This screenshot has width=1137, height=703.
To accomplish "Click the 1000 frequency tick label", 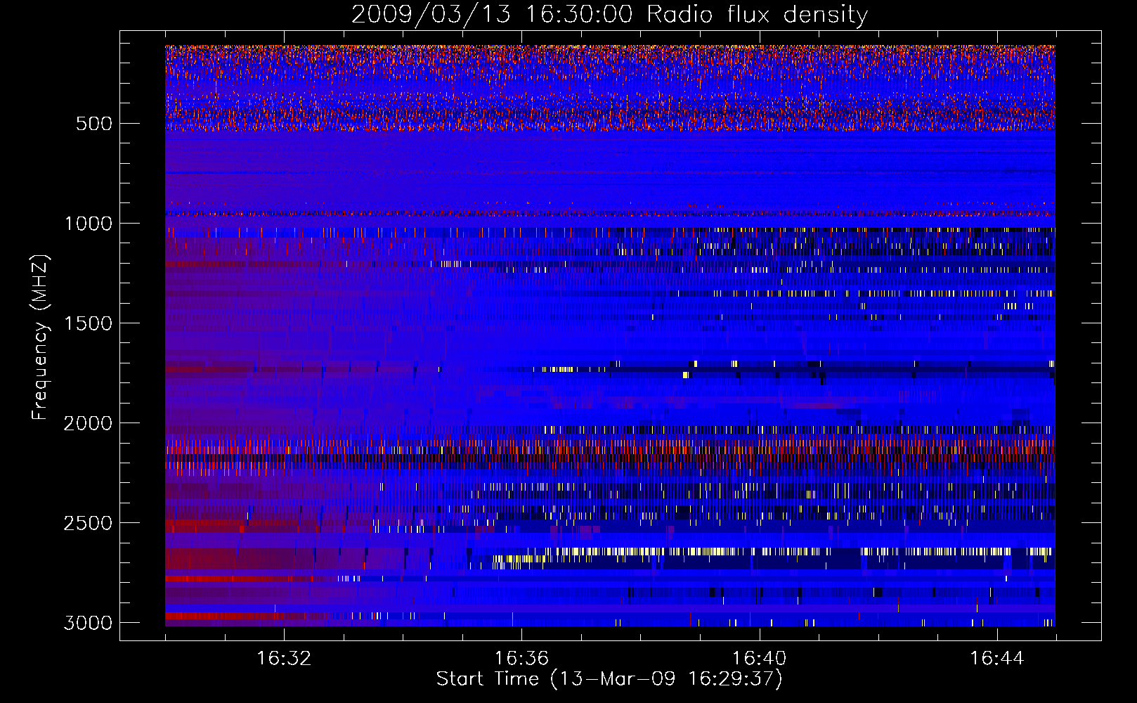I will pos(89,224).
